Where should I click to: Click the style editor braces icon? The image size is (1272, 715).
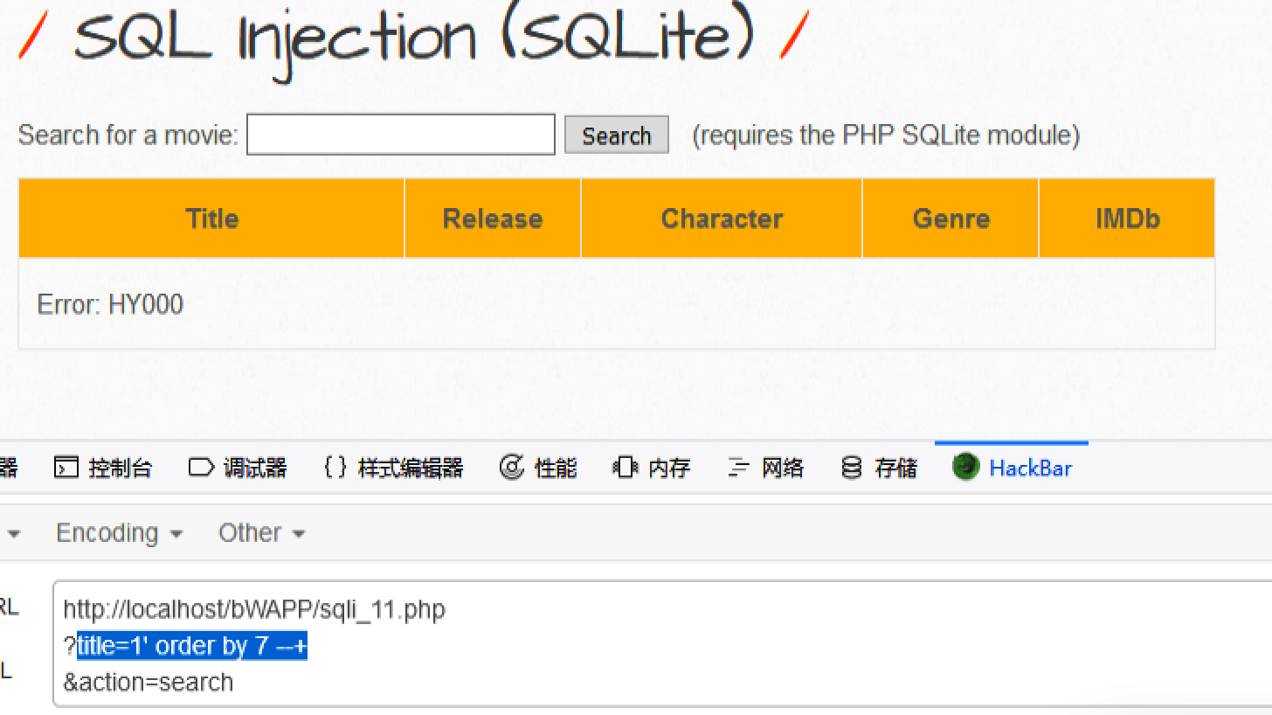[335, 468]
